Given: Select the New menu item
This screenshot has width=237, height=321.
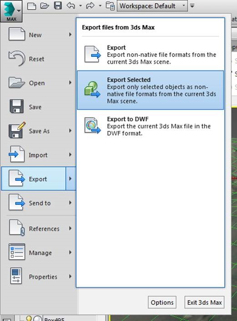Looking at the screenshot, I should 38,35.
